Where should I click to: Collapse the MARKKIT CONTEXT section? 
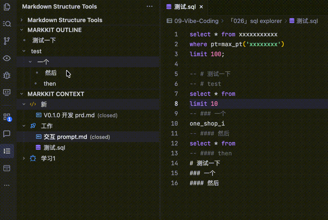(22, 94)
